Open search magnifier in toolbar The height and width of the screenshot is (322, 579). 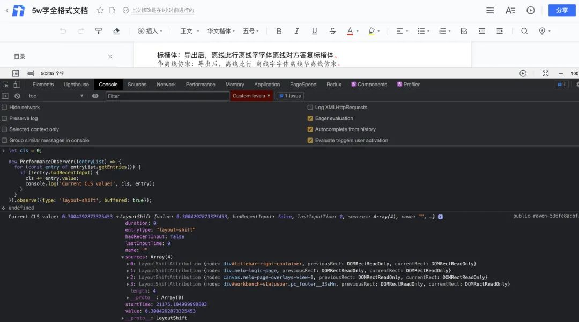[x=524, y=31]
